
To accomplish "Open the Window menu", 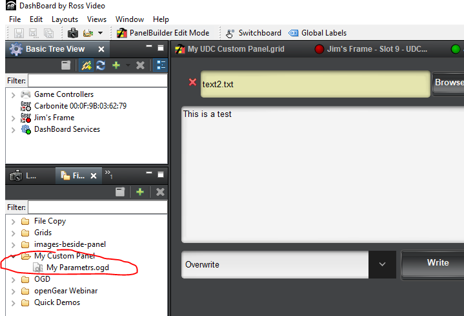I will (x=130, y=19).
